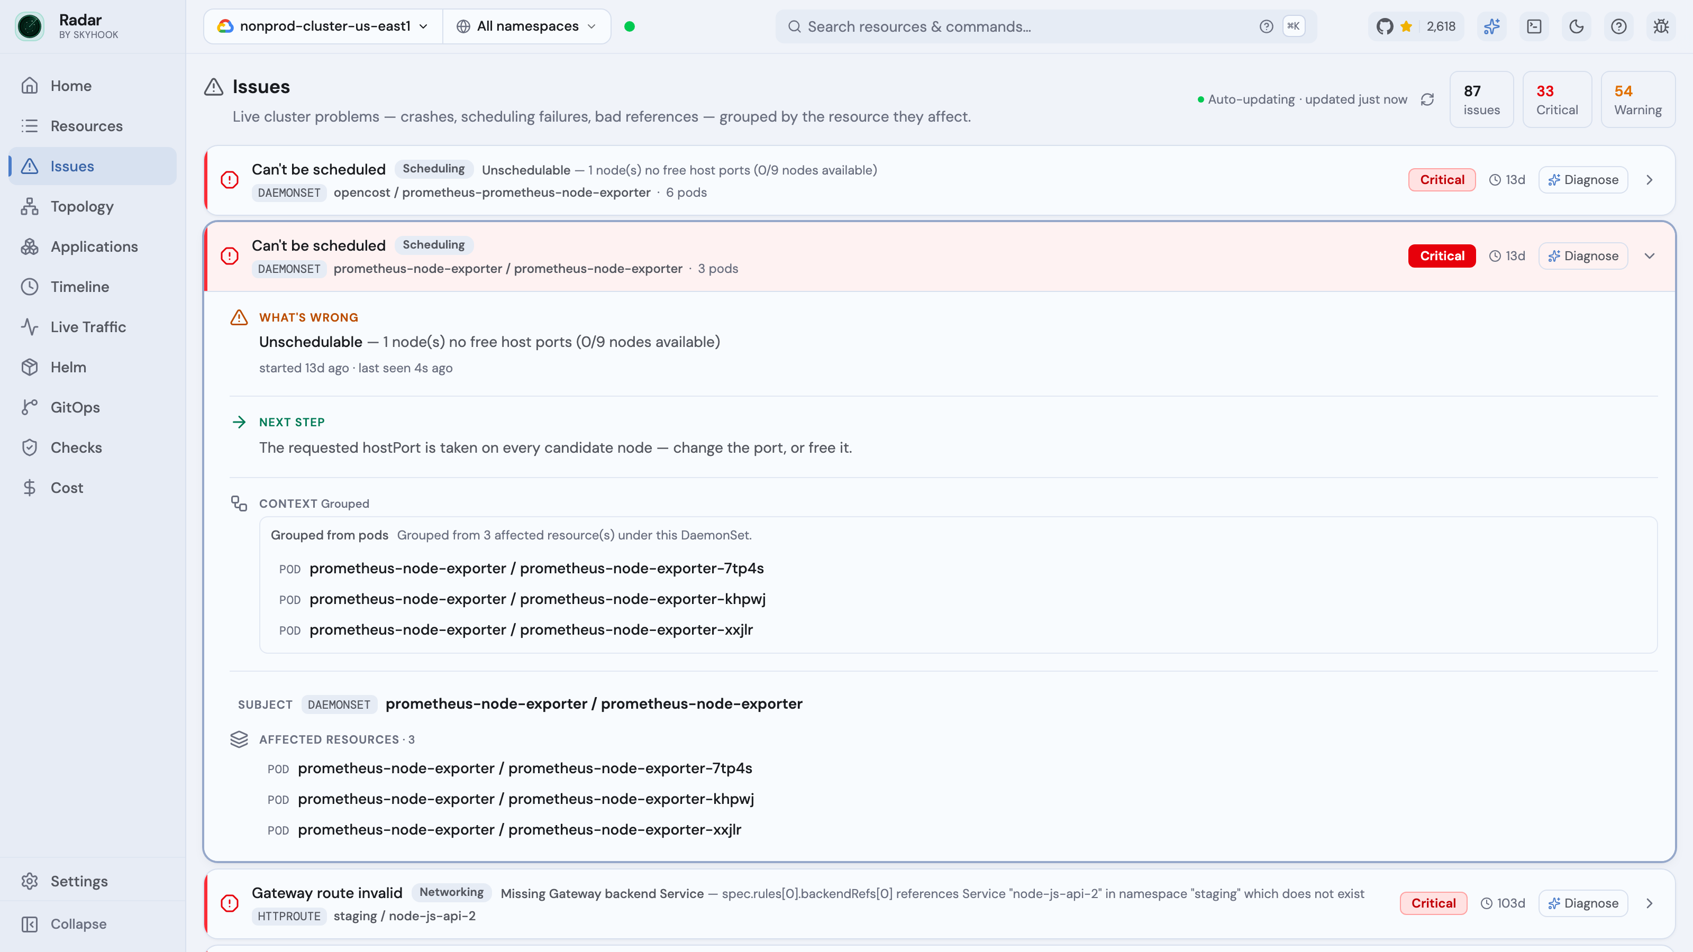Go to Home in sidebar
The width and height of the screenshot is (1693, 952).
[x=93, y=85]
